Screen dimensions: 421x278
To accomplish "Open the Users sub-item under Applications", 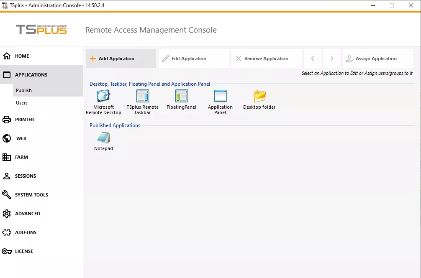I will tap(22, 103).
